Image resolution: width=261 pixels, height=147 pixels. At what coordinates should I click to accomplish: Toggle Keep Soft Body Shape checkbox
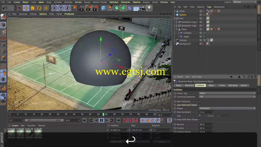[200, 119]
